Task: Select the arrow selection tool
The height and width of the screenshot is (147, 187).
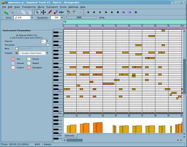Action: pyautogui.click(x=37, y=12)
